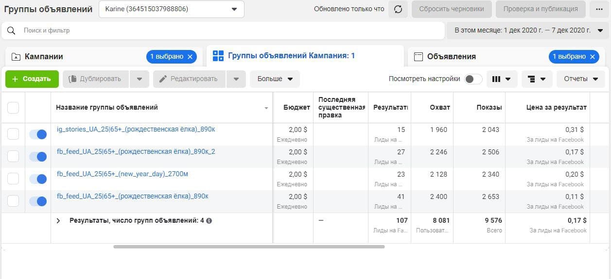Open the Отчеты dropdown
Viewport: 611px width, 279px height.
click(581, 79)
